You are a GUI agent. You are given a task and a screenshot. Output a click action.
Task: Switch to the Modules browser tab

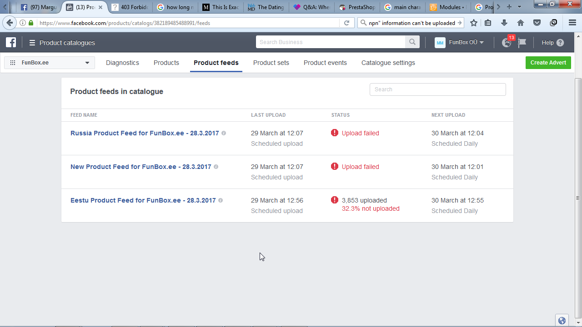point(448,7)
